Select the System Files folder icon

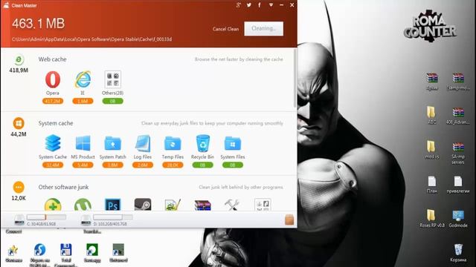233,143
